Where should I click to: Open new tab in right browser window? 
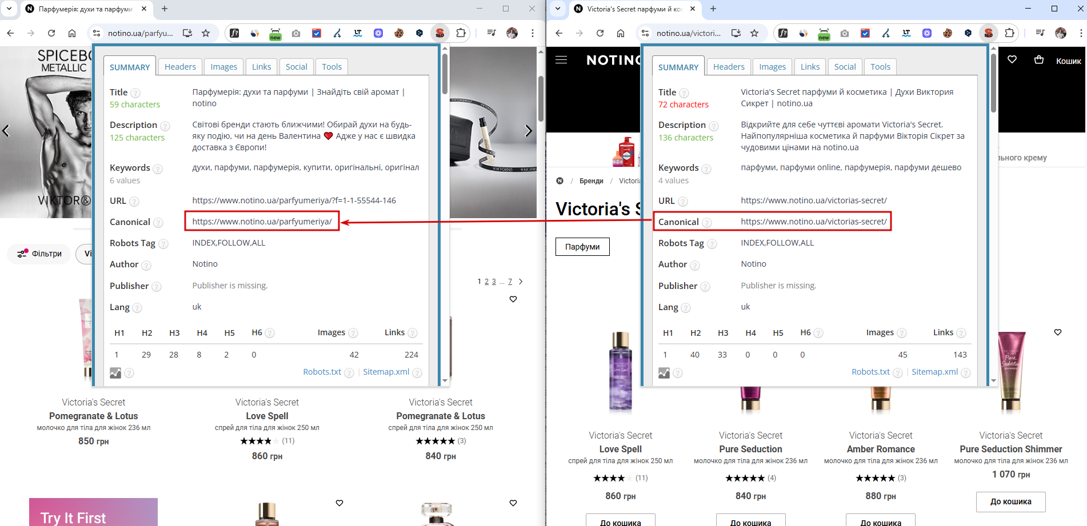pos(713,9)
